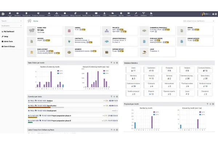Click the Customer invoices statistics box
The image size is (218, 145).
click(x=133, y=85)
